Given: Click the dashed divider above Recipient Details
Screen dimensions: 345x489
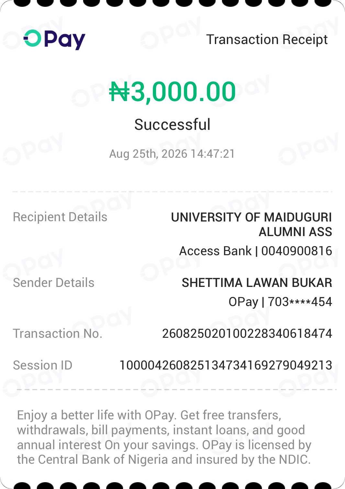Looking at the screenshot, I should [172, 192].
